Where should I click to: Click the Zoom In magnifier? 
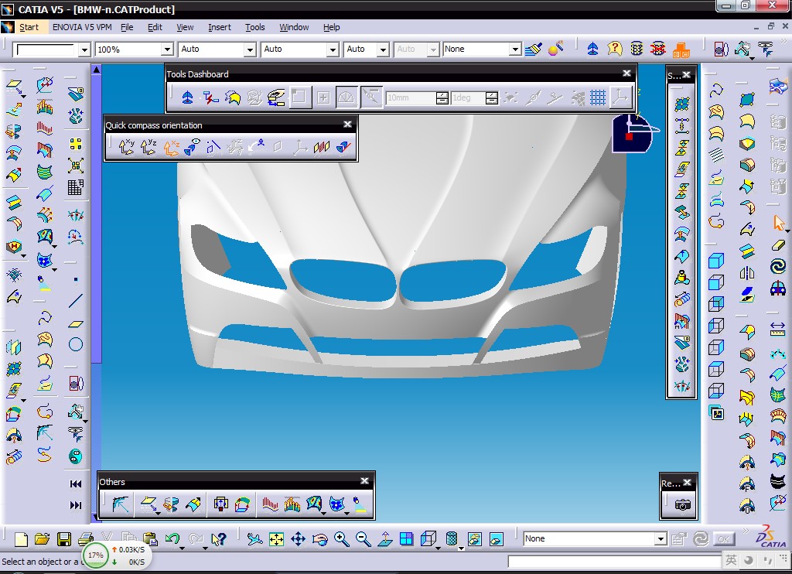point(341,539)
